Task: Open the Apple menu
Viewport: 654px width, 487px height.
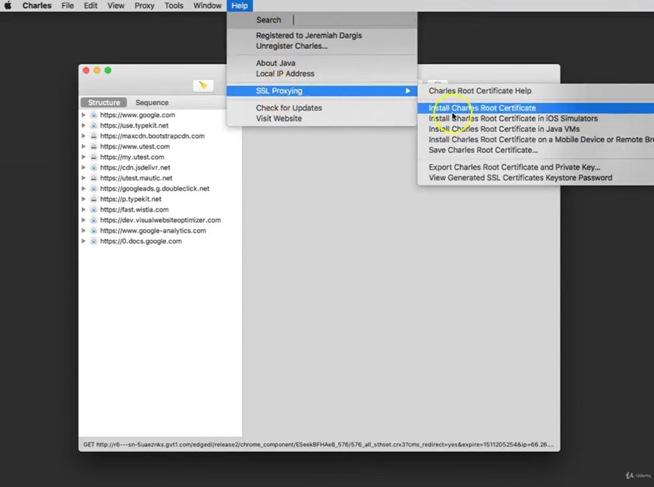Action: point(7,5)
